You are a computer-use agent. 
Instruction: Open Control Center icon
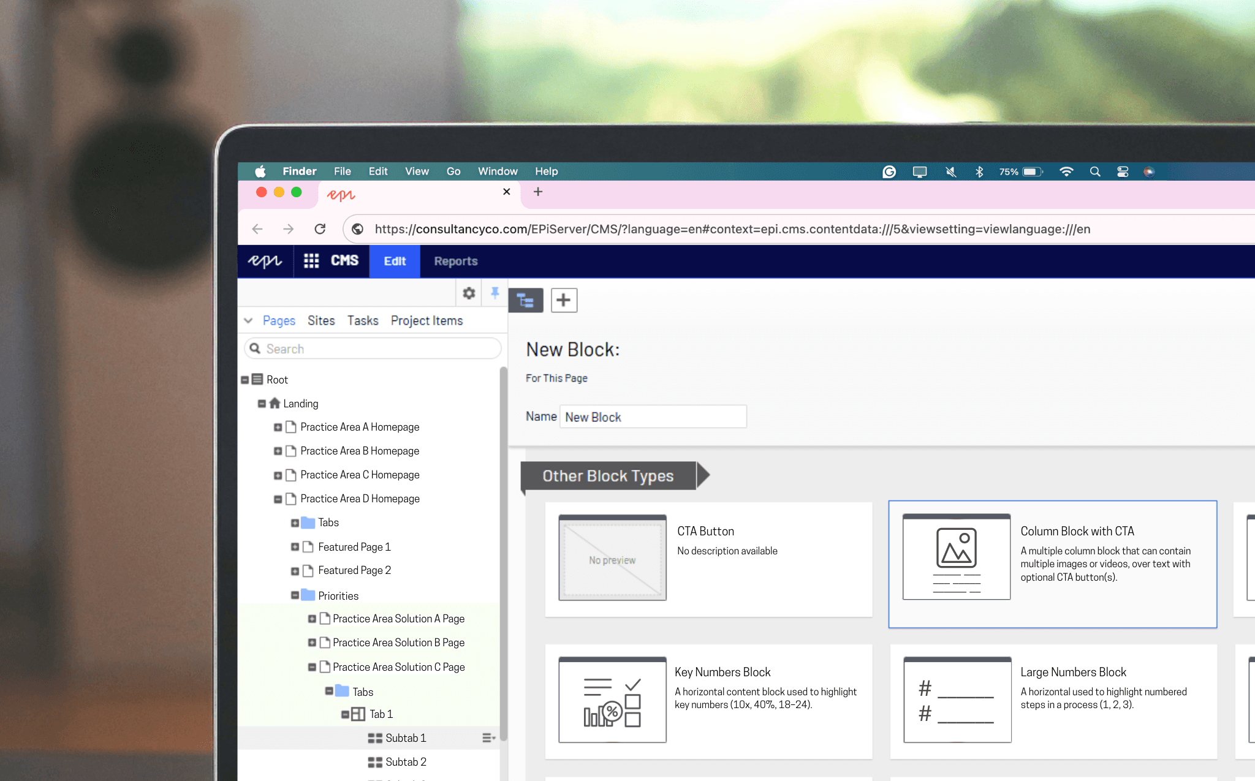(1123, 172)
